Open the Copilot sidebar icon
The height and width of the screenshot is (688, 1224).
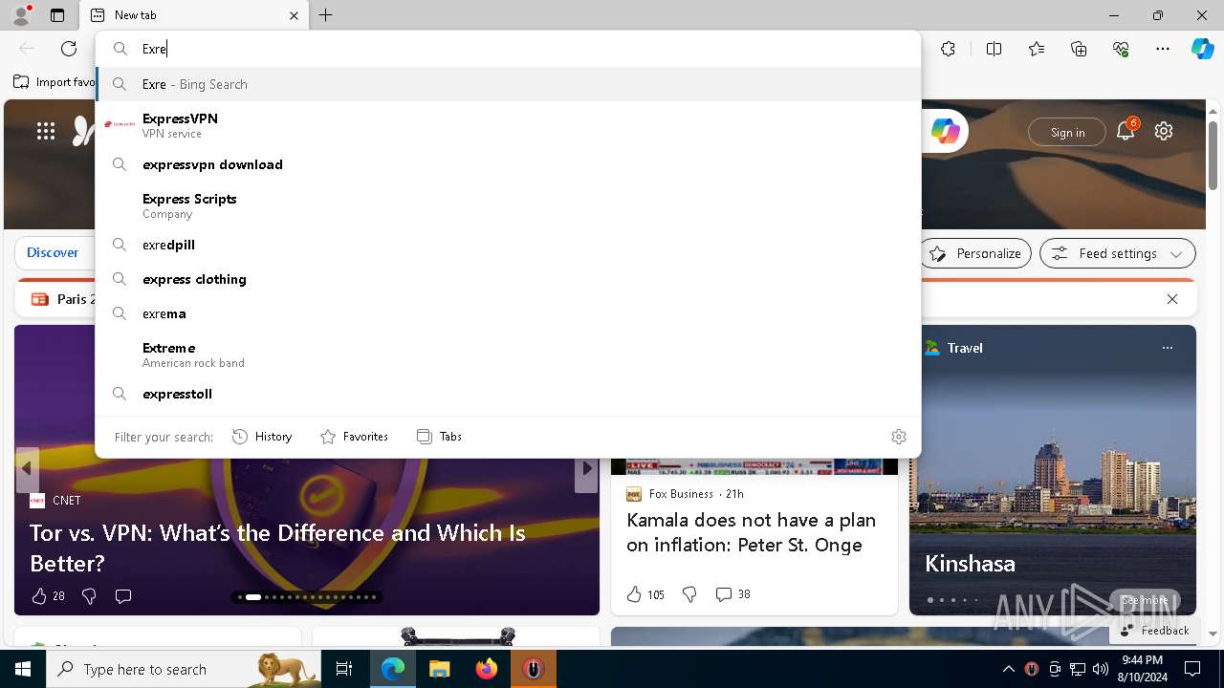pyautogui.click(x=1202, y=49)
